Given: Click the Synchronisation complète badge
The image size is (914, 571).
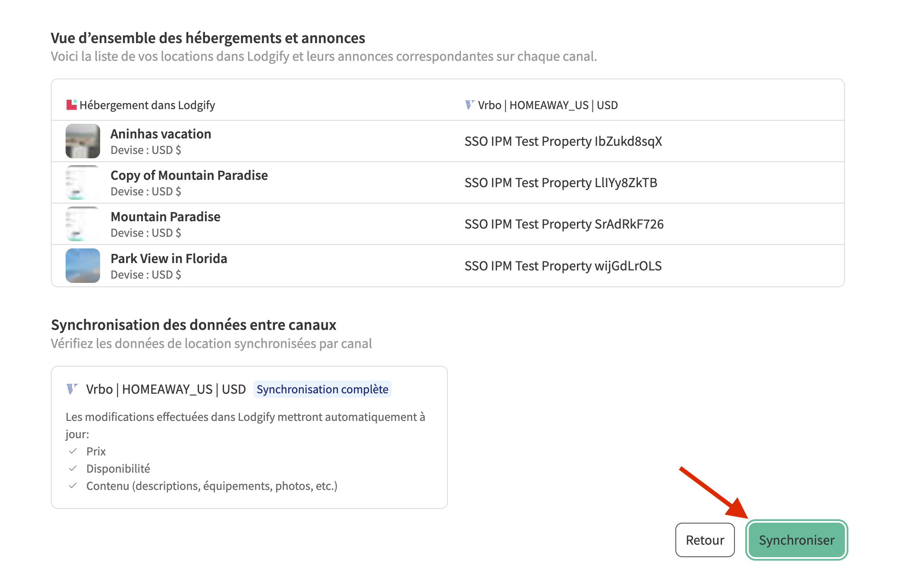Looking at the screenshot, I should pos(322,389).
